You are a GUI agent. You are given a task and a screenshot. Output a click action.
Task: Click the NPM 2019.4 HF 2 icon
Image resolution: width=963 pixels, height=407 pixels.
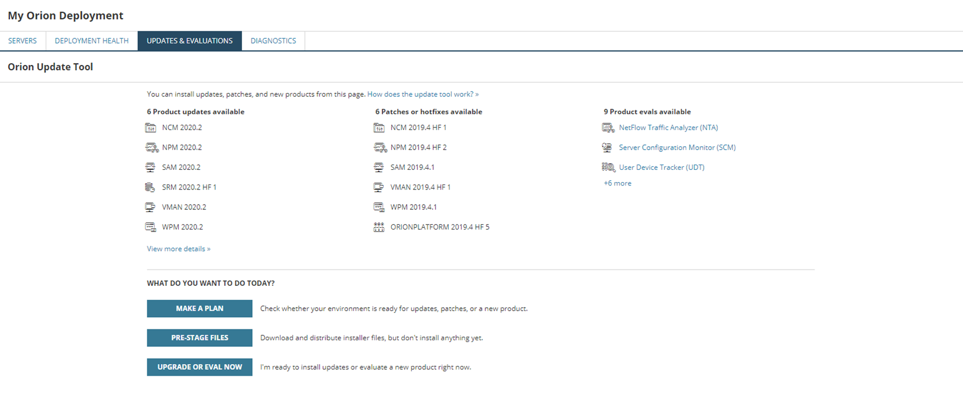pos(380,148)
